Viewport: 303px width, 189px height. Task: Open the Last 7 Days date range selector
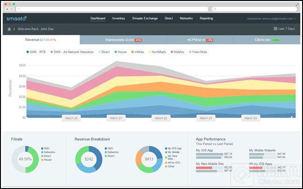[287, 29]
